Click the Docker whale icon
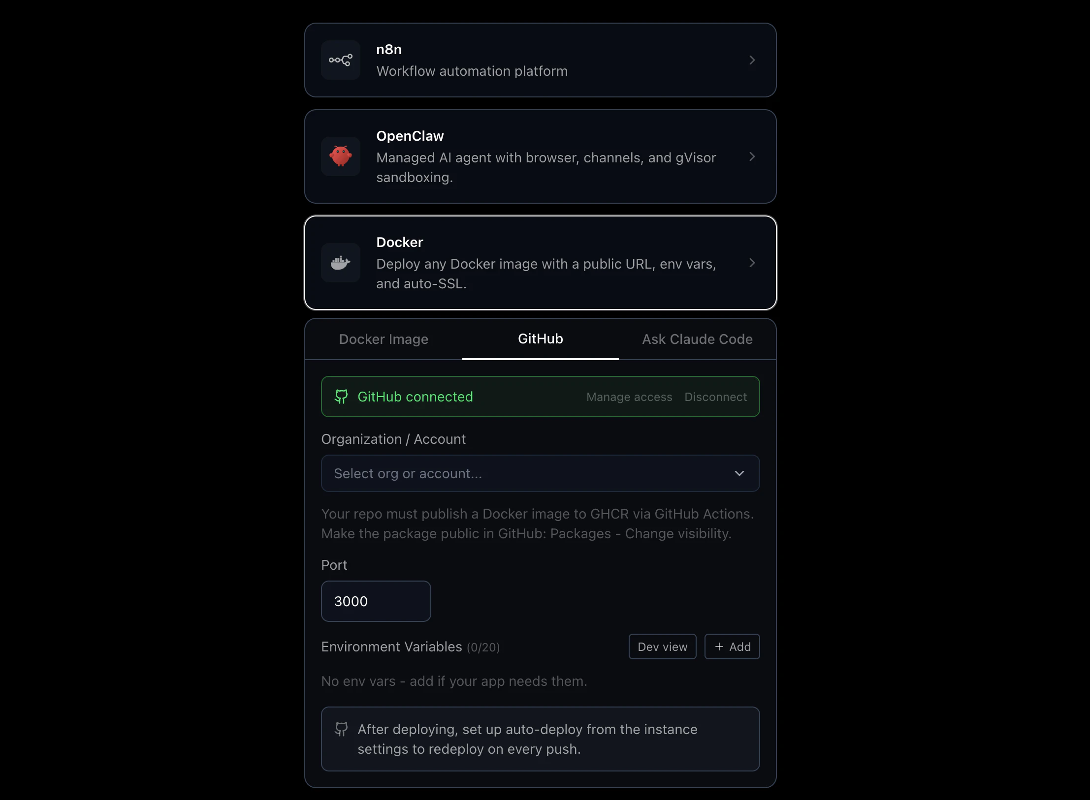The width and height of the screenshot is (1090, 800). point(340,262)
